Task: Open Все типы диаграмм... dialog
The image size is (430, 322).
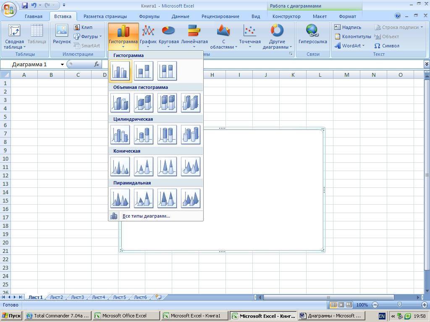Action: [x=156, y=216]
